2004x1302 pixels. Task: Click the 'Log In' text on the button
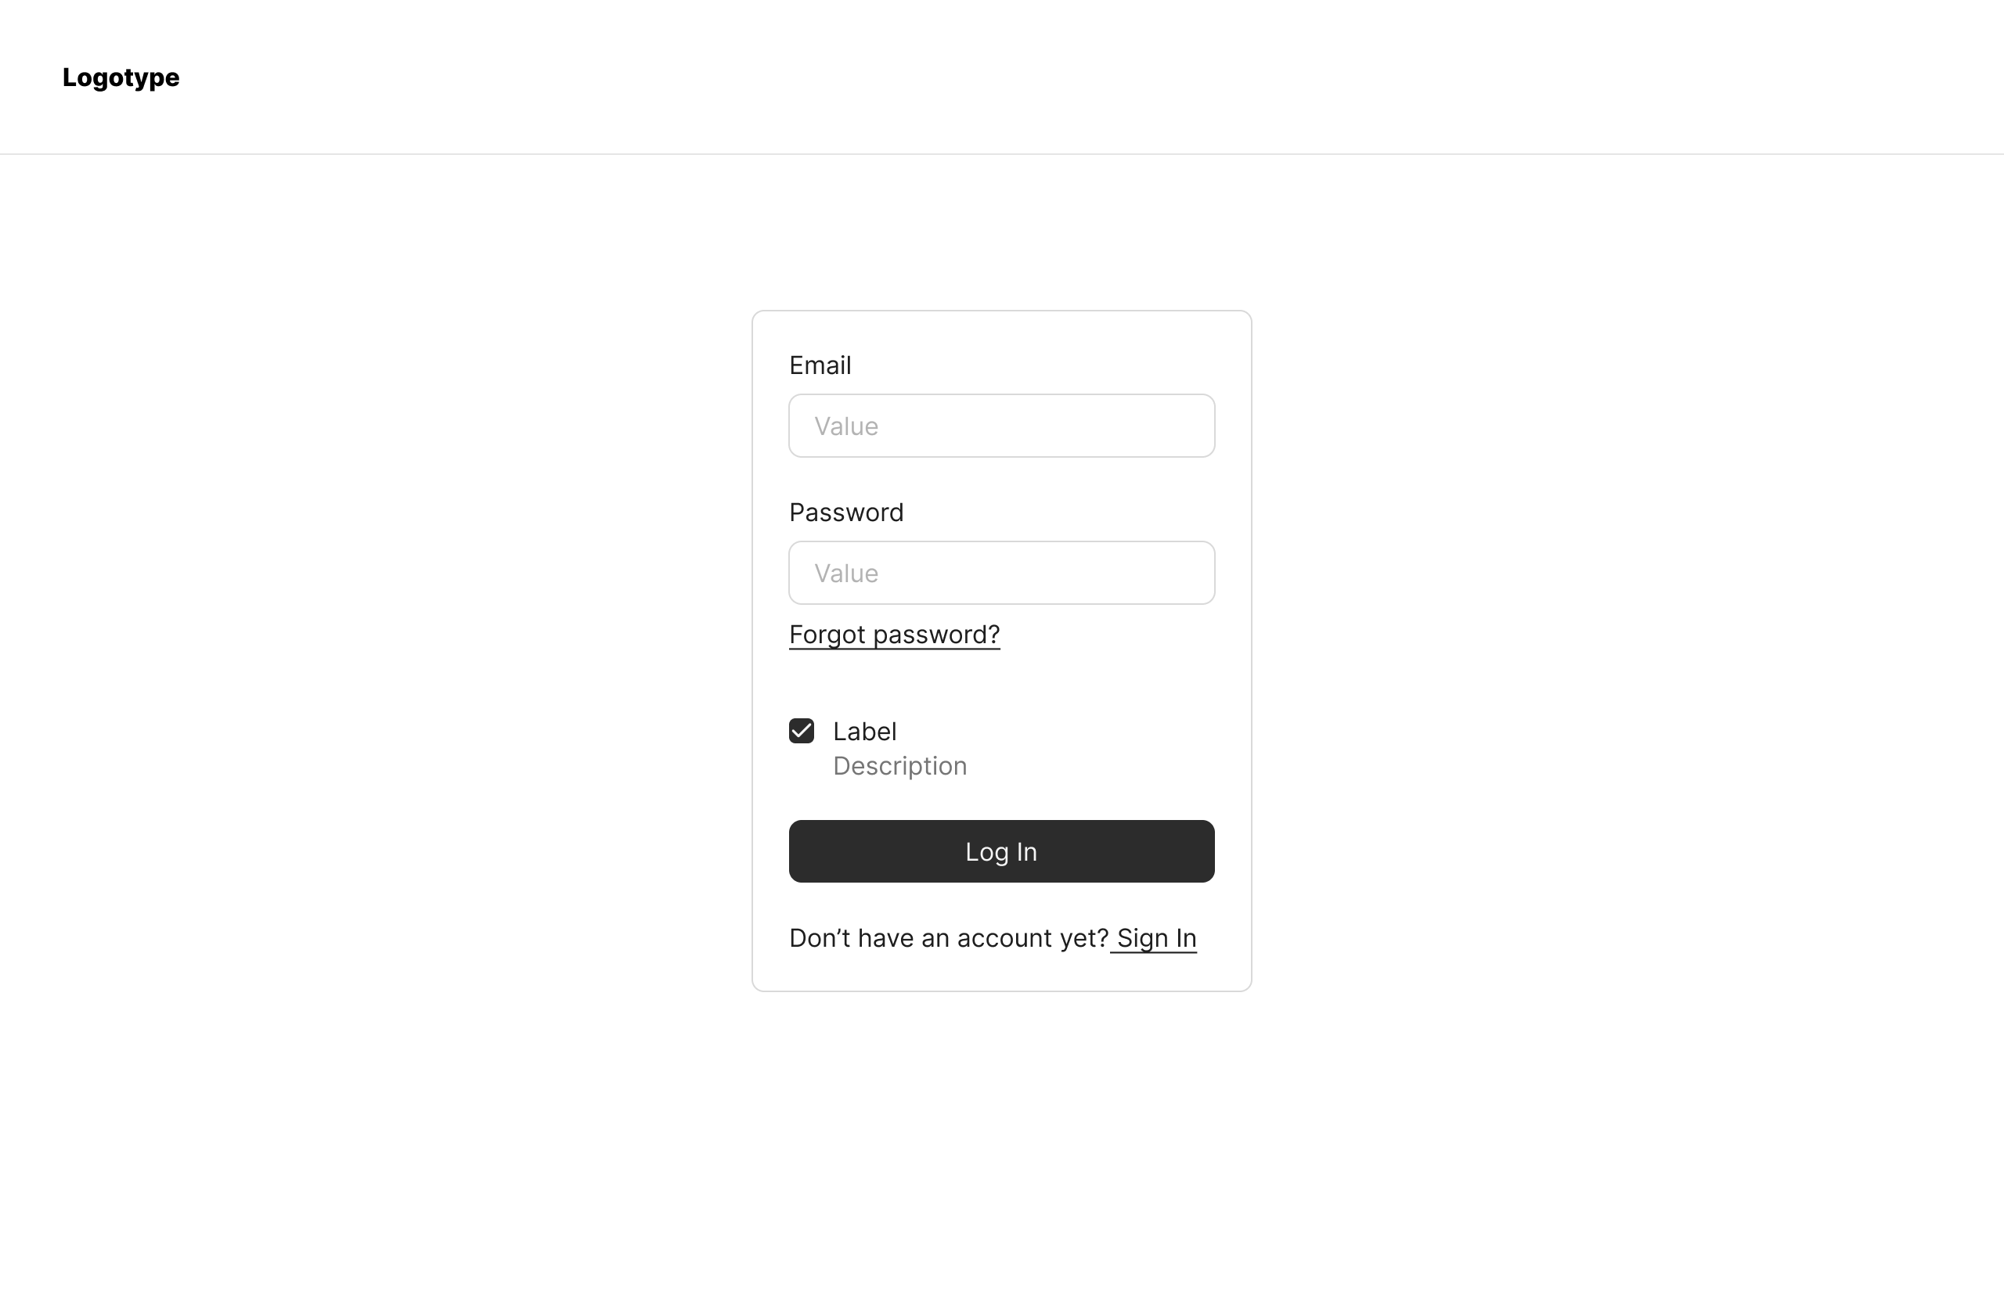[x=1000, y=852]
